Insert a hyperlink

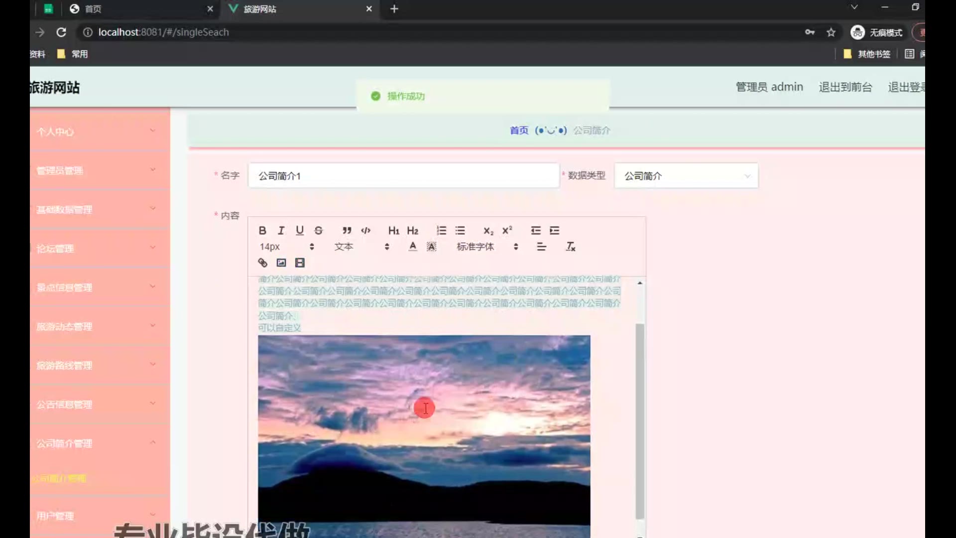pyautogui.click(x=262, y=263)
